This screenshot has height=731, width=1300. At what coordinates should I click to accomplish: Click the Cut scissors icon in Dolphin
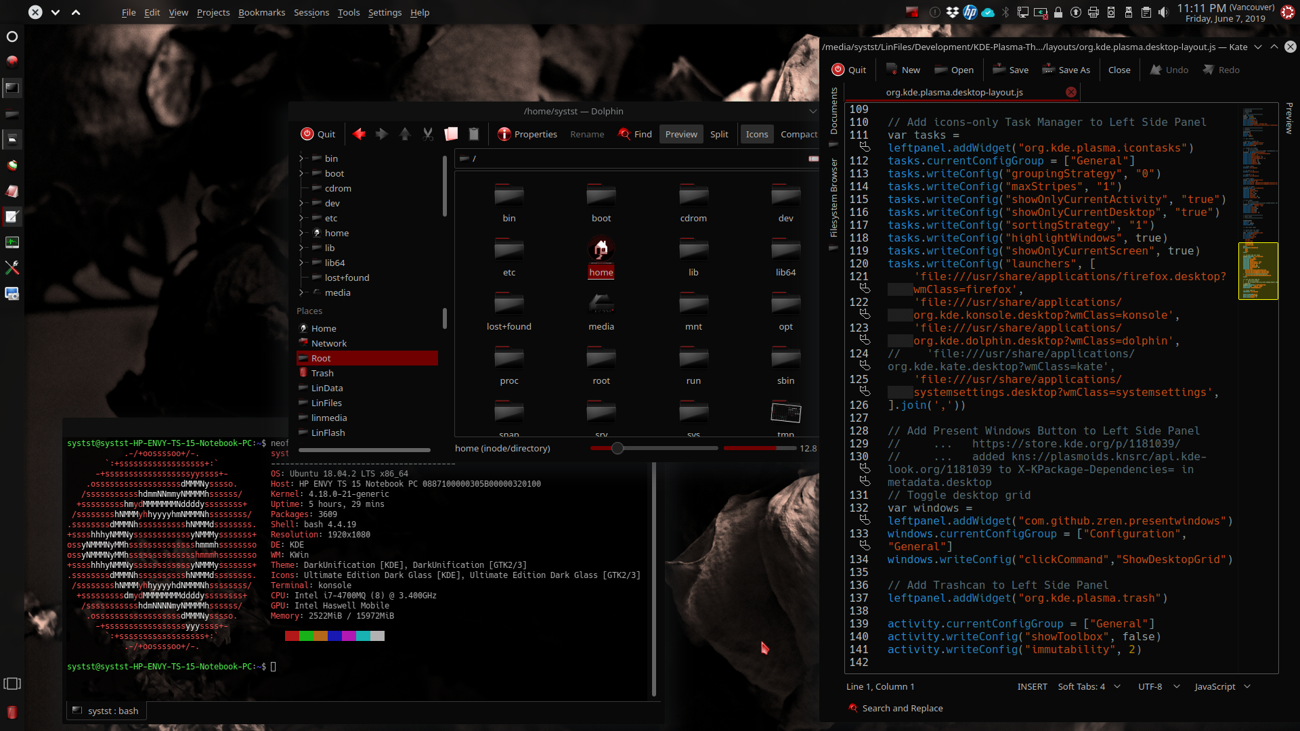tap(428, 134)
